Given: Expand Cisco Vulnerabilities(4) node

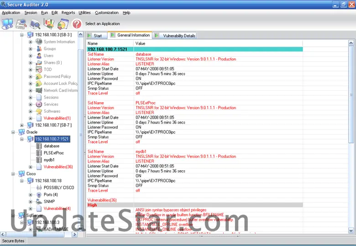Looking at the screenshot, I should point(31,209).
